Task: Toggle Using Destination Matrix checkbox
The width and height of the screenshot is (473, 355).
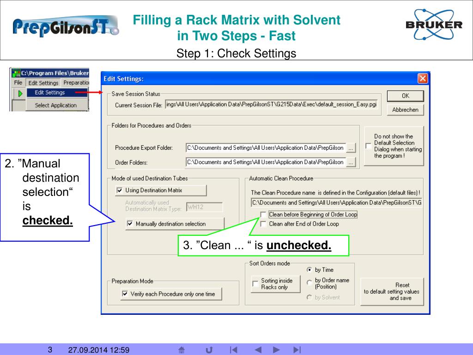Action: click(x=120, y=190)
